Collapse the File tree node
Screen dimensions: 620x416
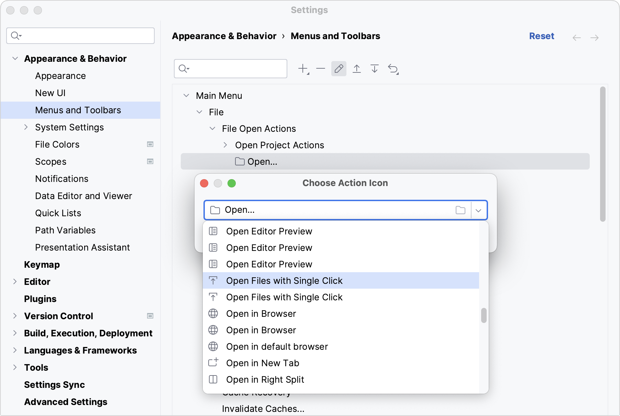[199, 112]
